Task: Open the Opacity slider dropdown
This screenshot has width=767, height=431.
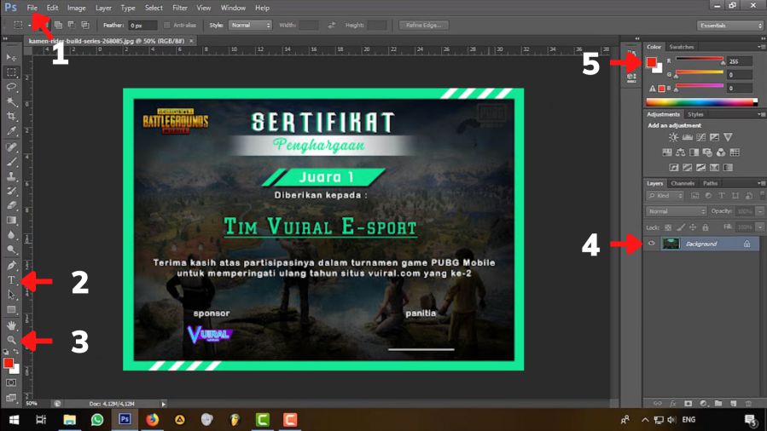Action: pyautogui.click(x=760, y=211)
